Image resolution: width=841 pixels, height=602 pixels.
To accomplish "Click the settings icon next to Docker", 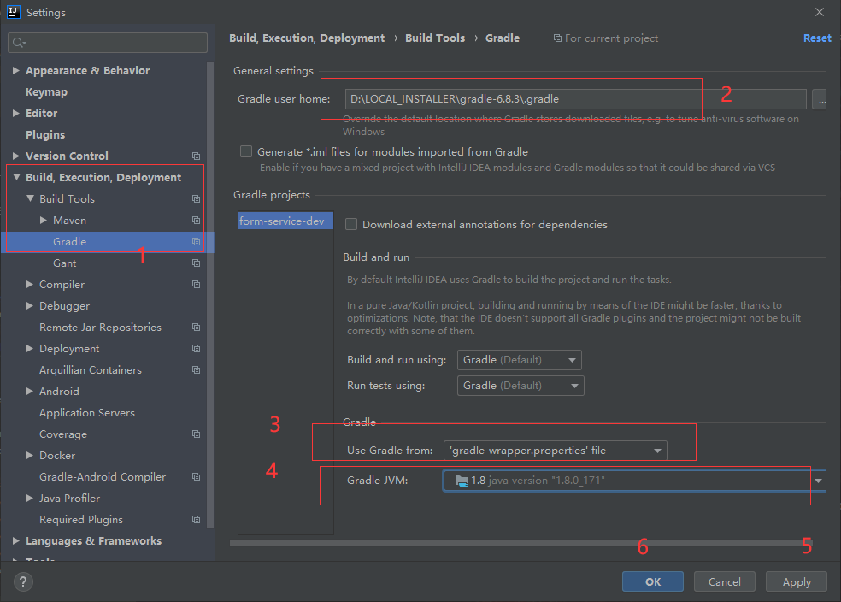I will (196, 455).
